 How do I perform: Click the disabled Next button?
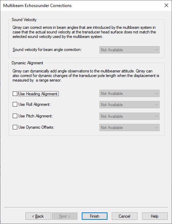click(x=64, y=216)
